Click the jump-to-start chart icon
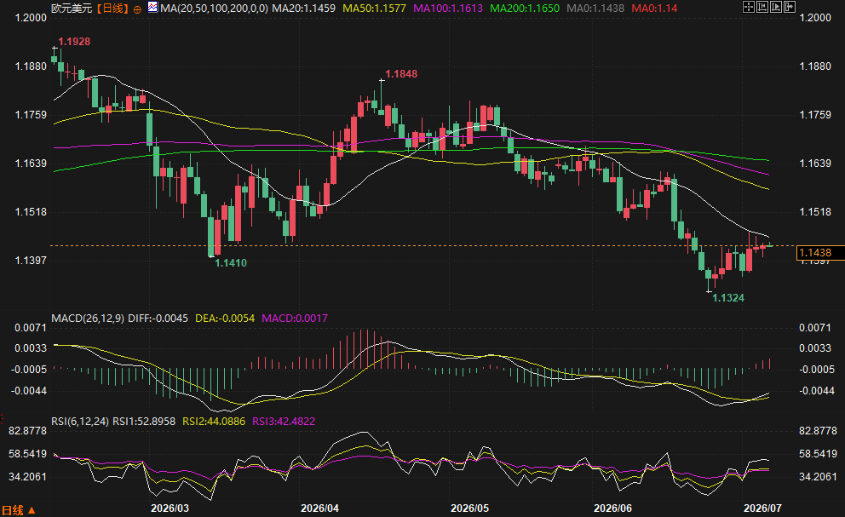The width and height of the screenshot is (845, 517). tap(762, 7)
